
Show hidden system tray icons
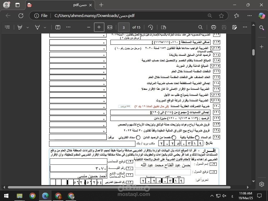pyautogui.click(x=212, y=196)
